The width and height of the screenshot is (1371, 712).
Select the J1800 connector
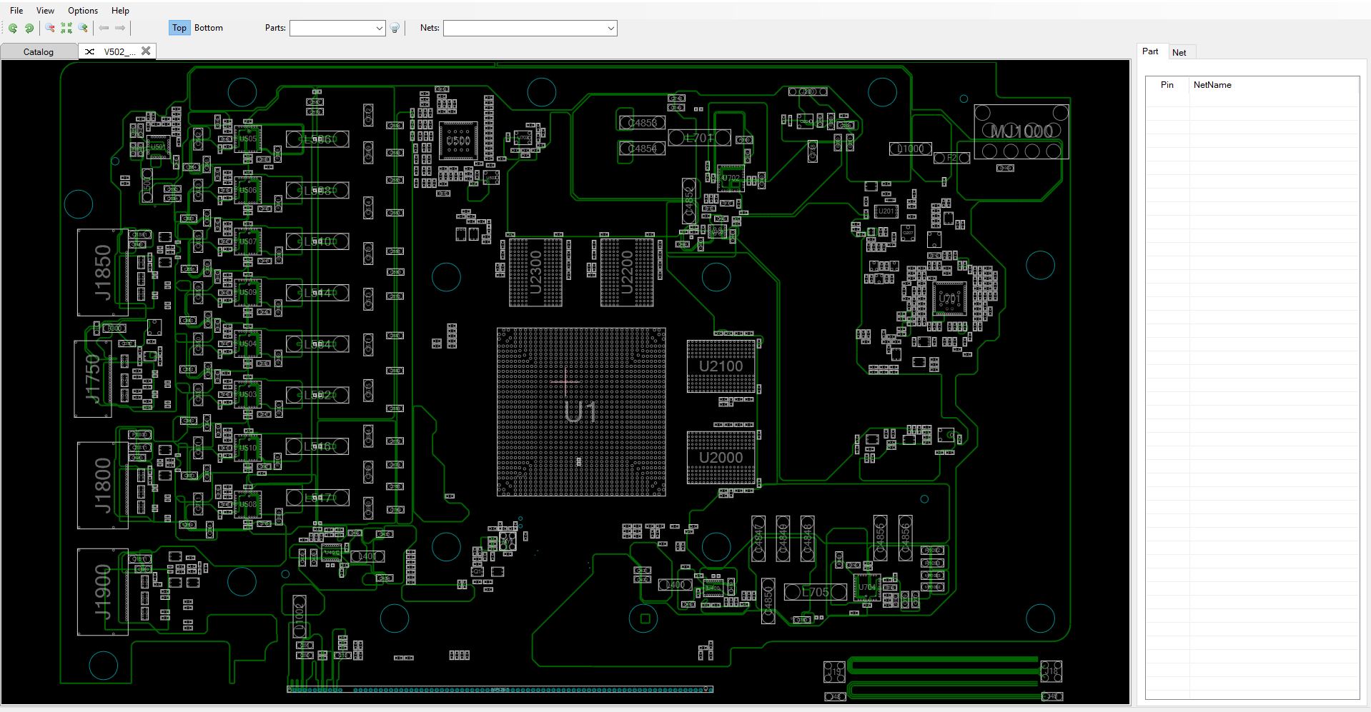click(103, 485)
